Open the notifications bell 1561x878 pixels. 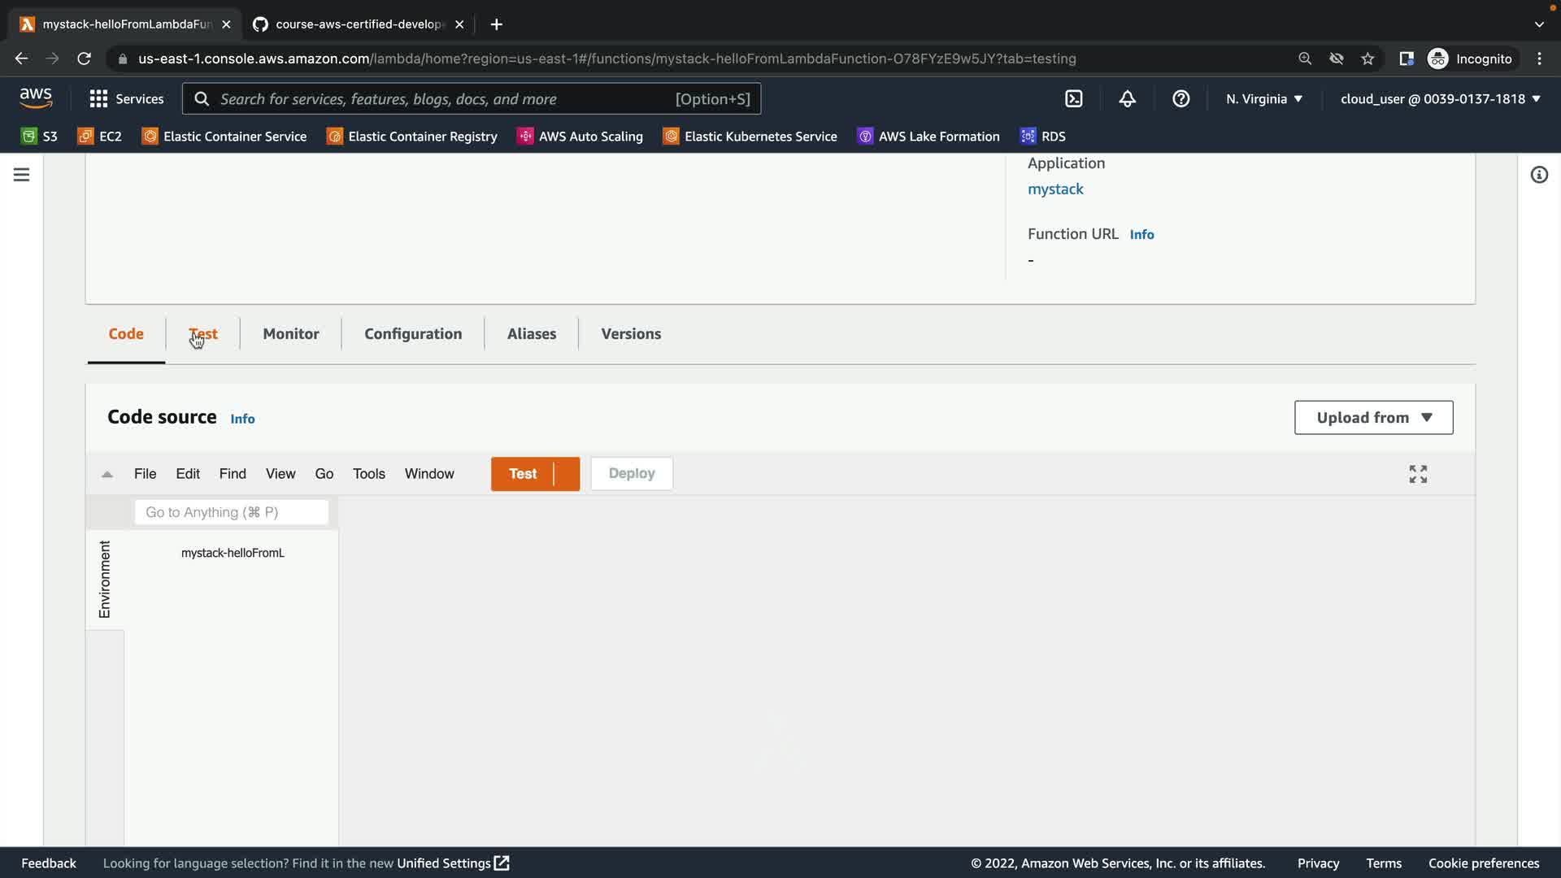1127,99
